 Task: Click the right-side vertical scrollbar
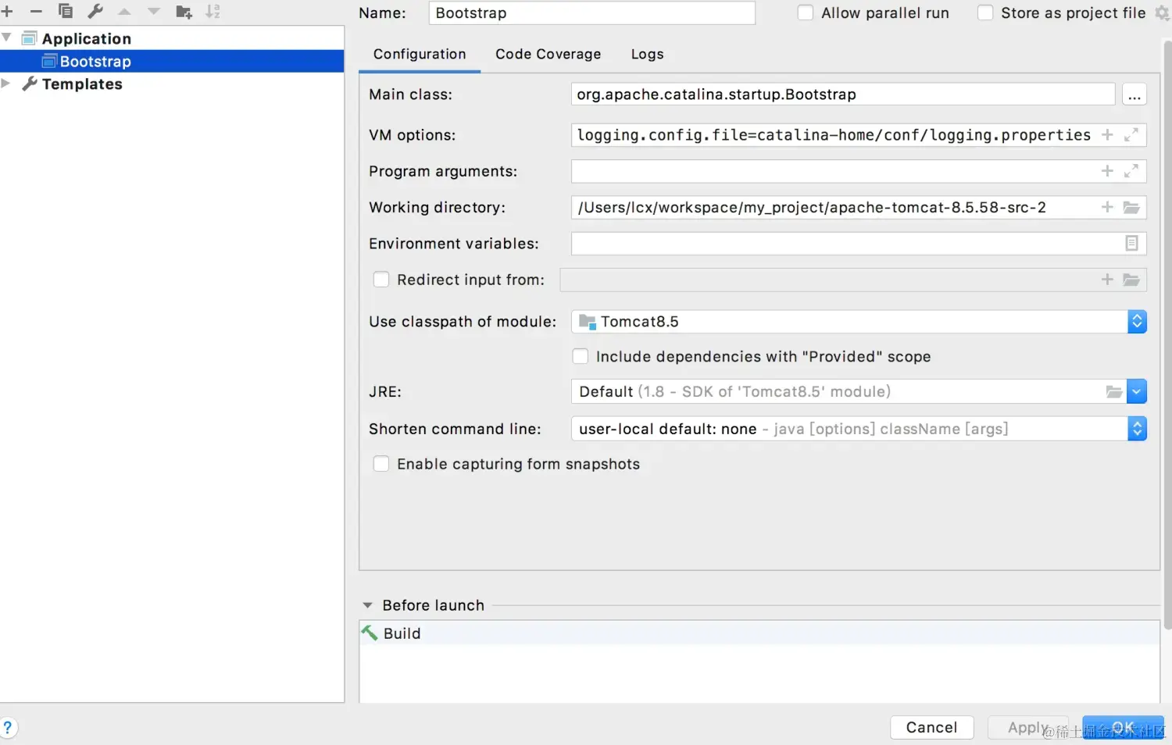1167,336
